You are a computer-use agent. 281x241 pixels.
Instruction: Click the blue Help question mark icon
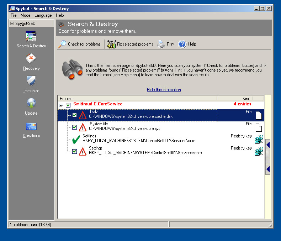pyautogui.click(x=182, y=44)
